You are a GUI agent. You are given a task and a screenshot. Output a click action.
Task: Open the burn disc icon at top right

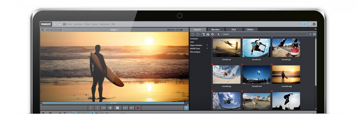point(309,24)
